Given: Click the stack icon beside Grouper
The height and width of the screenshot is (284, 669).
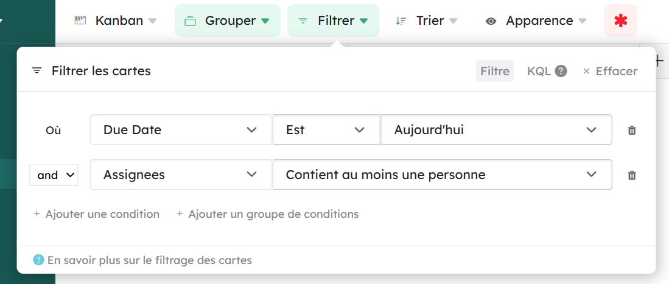Looking at the screenshot, I should (190, 21).
